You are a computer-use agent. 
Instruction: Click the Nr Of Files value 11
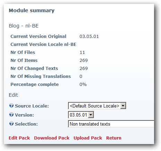click(x=82, y=53)
